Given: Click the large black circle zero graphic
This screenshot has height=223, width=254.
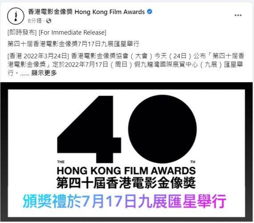Looking at the screenshot, I should 162,129.
